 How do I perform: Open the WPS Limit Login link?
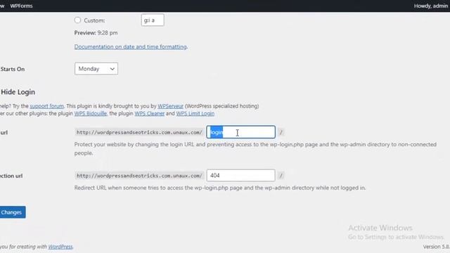tap(195, 113)
